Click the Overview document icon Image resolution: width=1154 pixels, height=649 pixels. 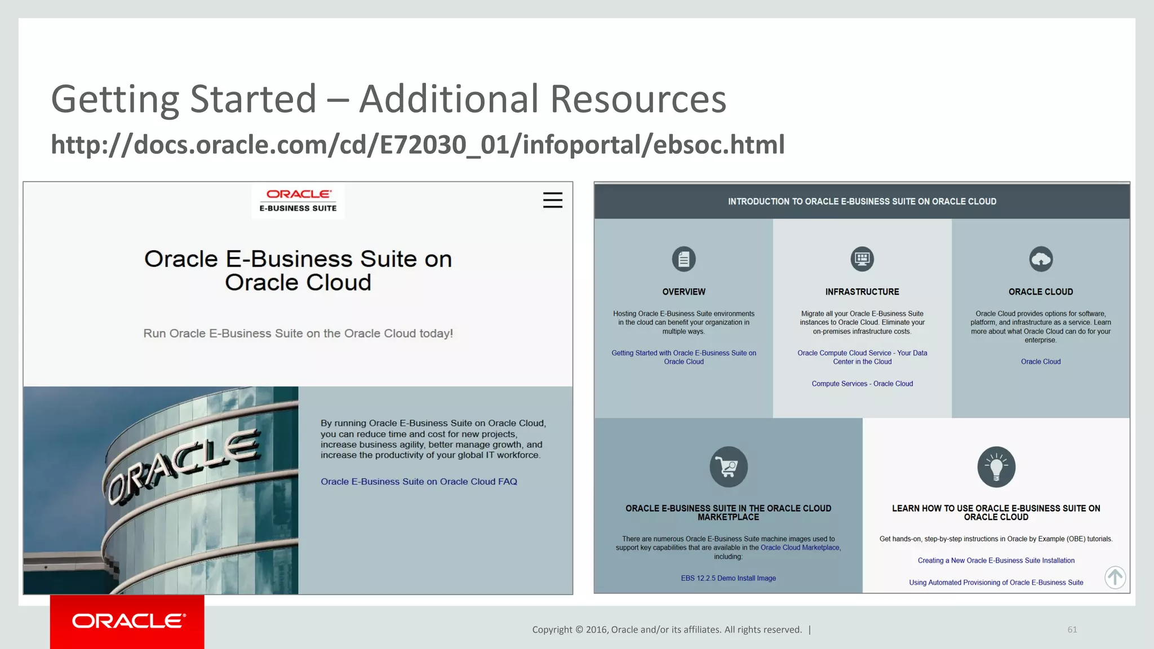683,259
